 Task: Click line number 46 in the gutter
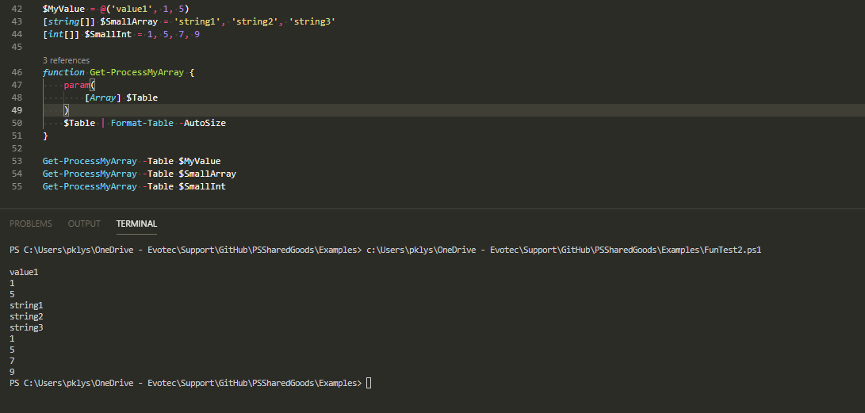coord(17,72)
